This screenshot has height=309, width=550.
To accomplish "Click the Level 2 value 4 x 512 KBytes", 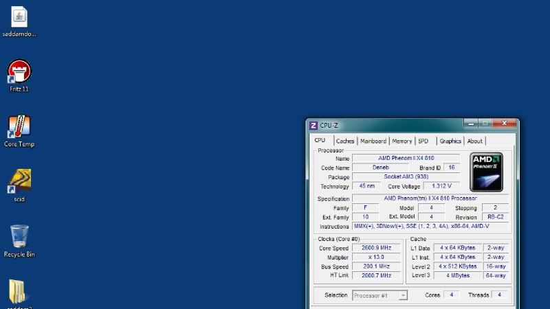I will (x=457, y=266).
